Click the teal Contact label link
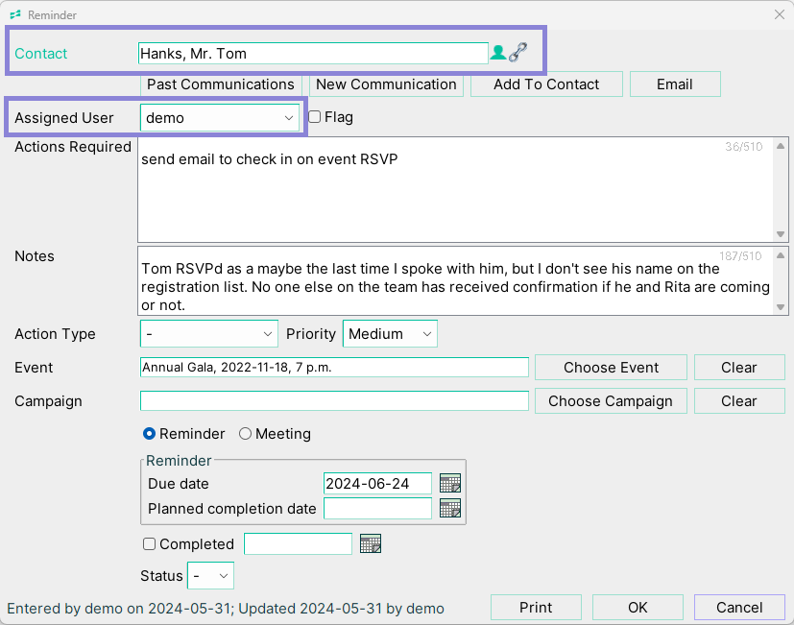This screenshot has height=625, width=794. [x=40, y=53]
